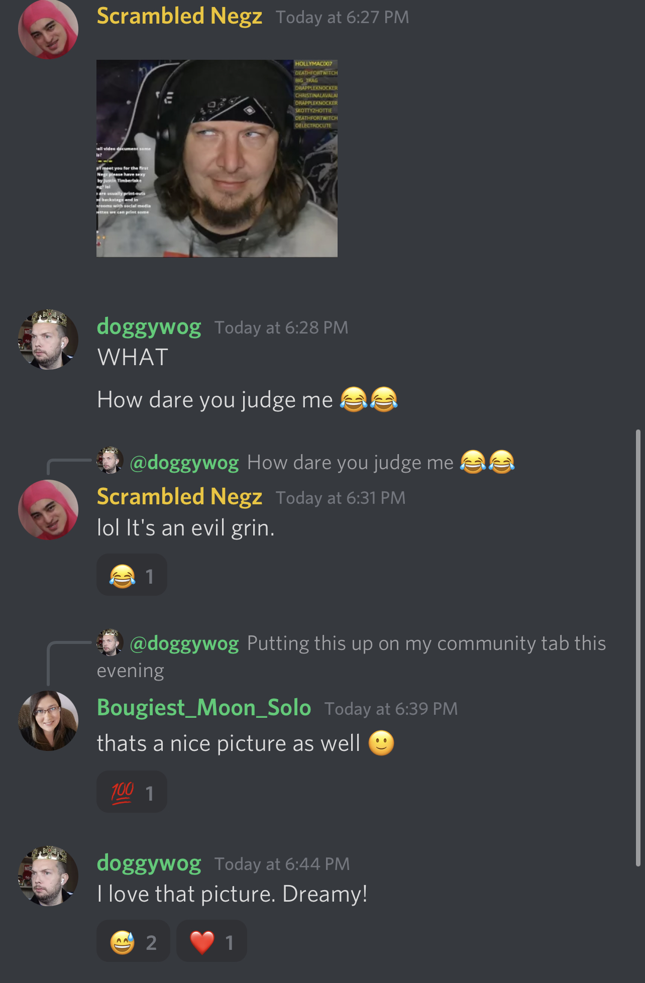Click doggywog's avatar on the 6:44 PM message
645x983 pixels.
[x=48, y=876]
